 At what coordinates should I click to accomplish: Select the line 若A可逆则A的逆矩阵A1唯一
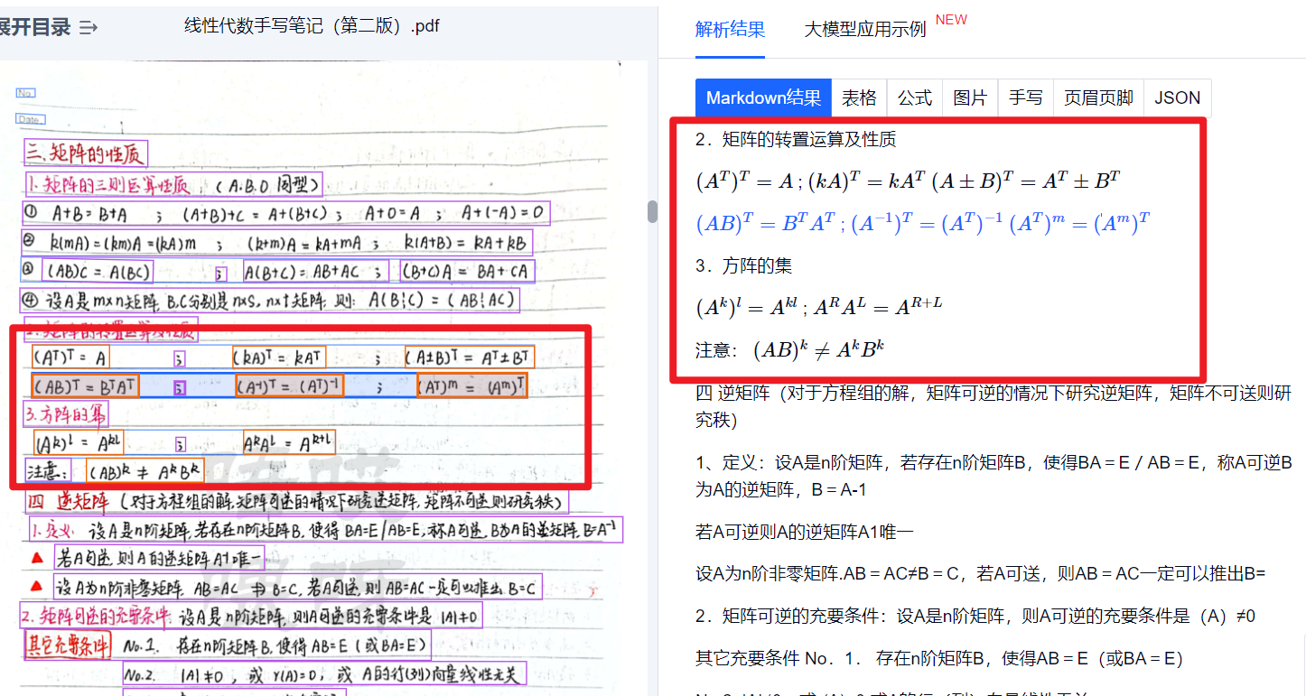[804, 533]
